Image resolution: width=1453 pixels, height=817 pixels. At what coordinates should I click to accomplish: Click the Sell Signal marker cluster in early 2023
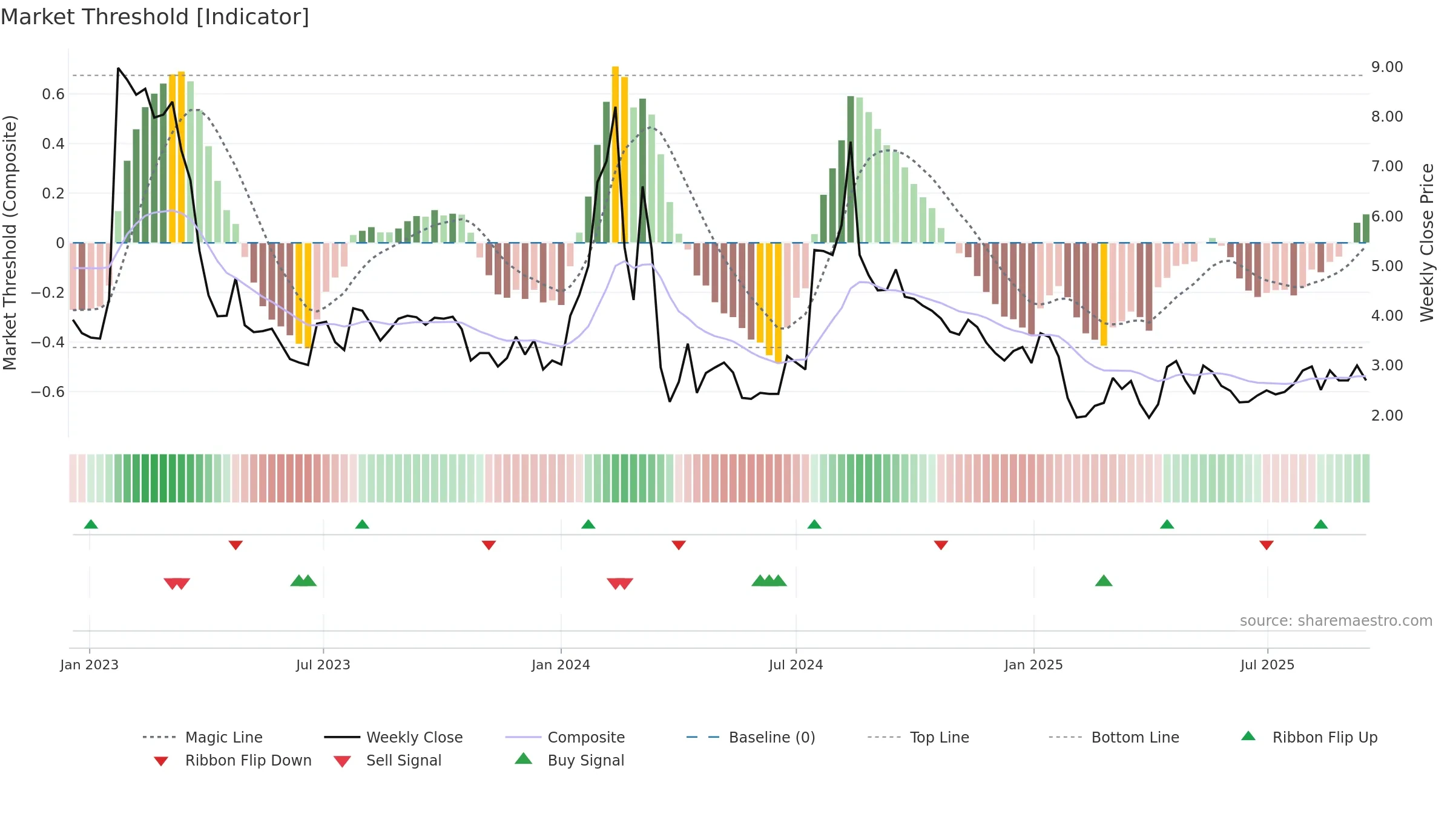(x=177, y=584)
